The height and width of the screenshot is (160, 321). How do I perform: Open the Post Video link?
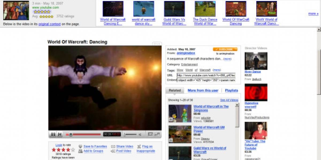(x=124, y=151)
